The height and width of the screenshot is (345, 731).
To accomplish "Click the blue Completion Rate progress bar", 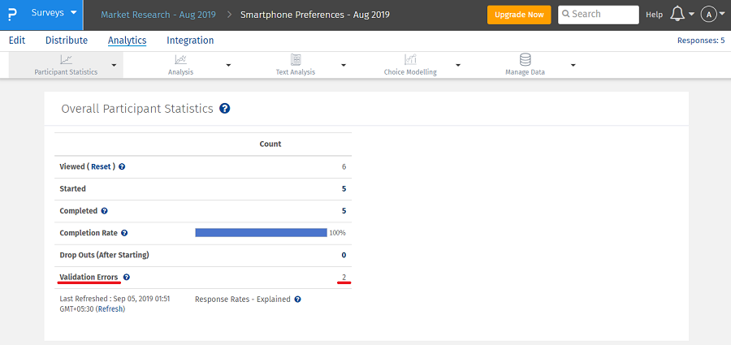I will 261,233.
